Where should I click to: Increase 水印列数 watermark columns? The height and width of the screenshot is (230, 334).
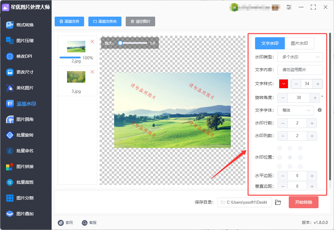312,136
